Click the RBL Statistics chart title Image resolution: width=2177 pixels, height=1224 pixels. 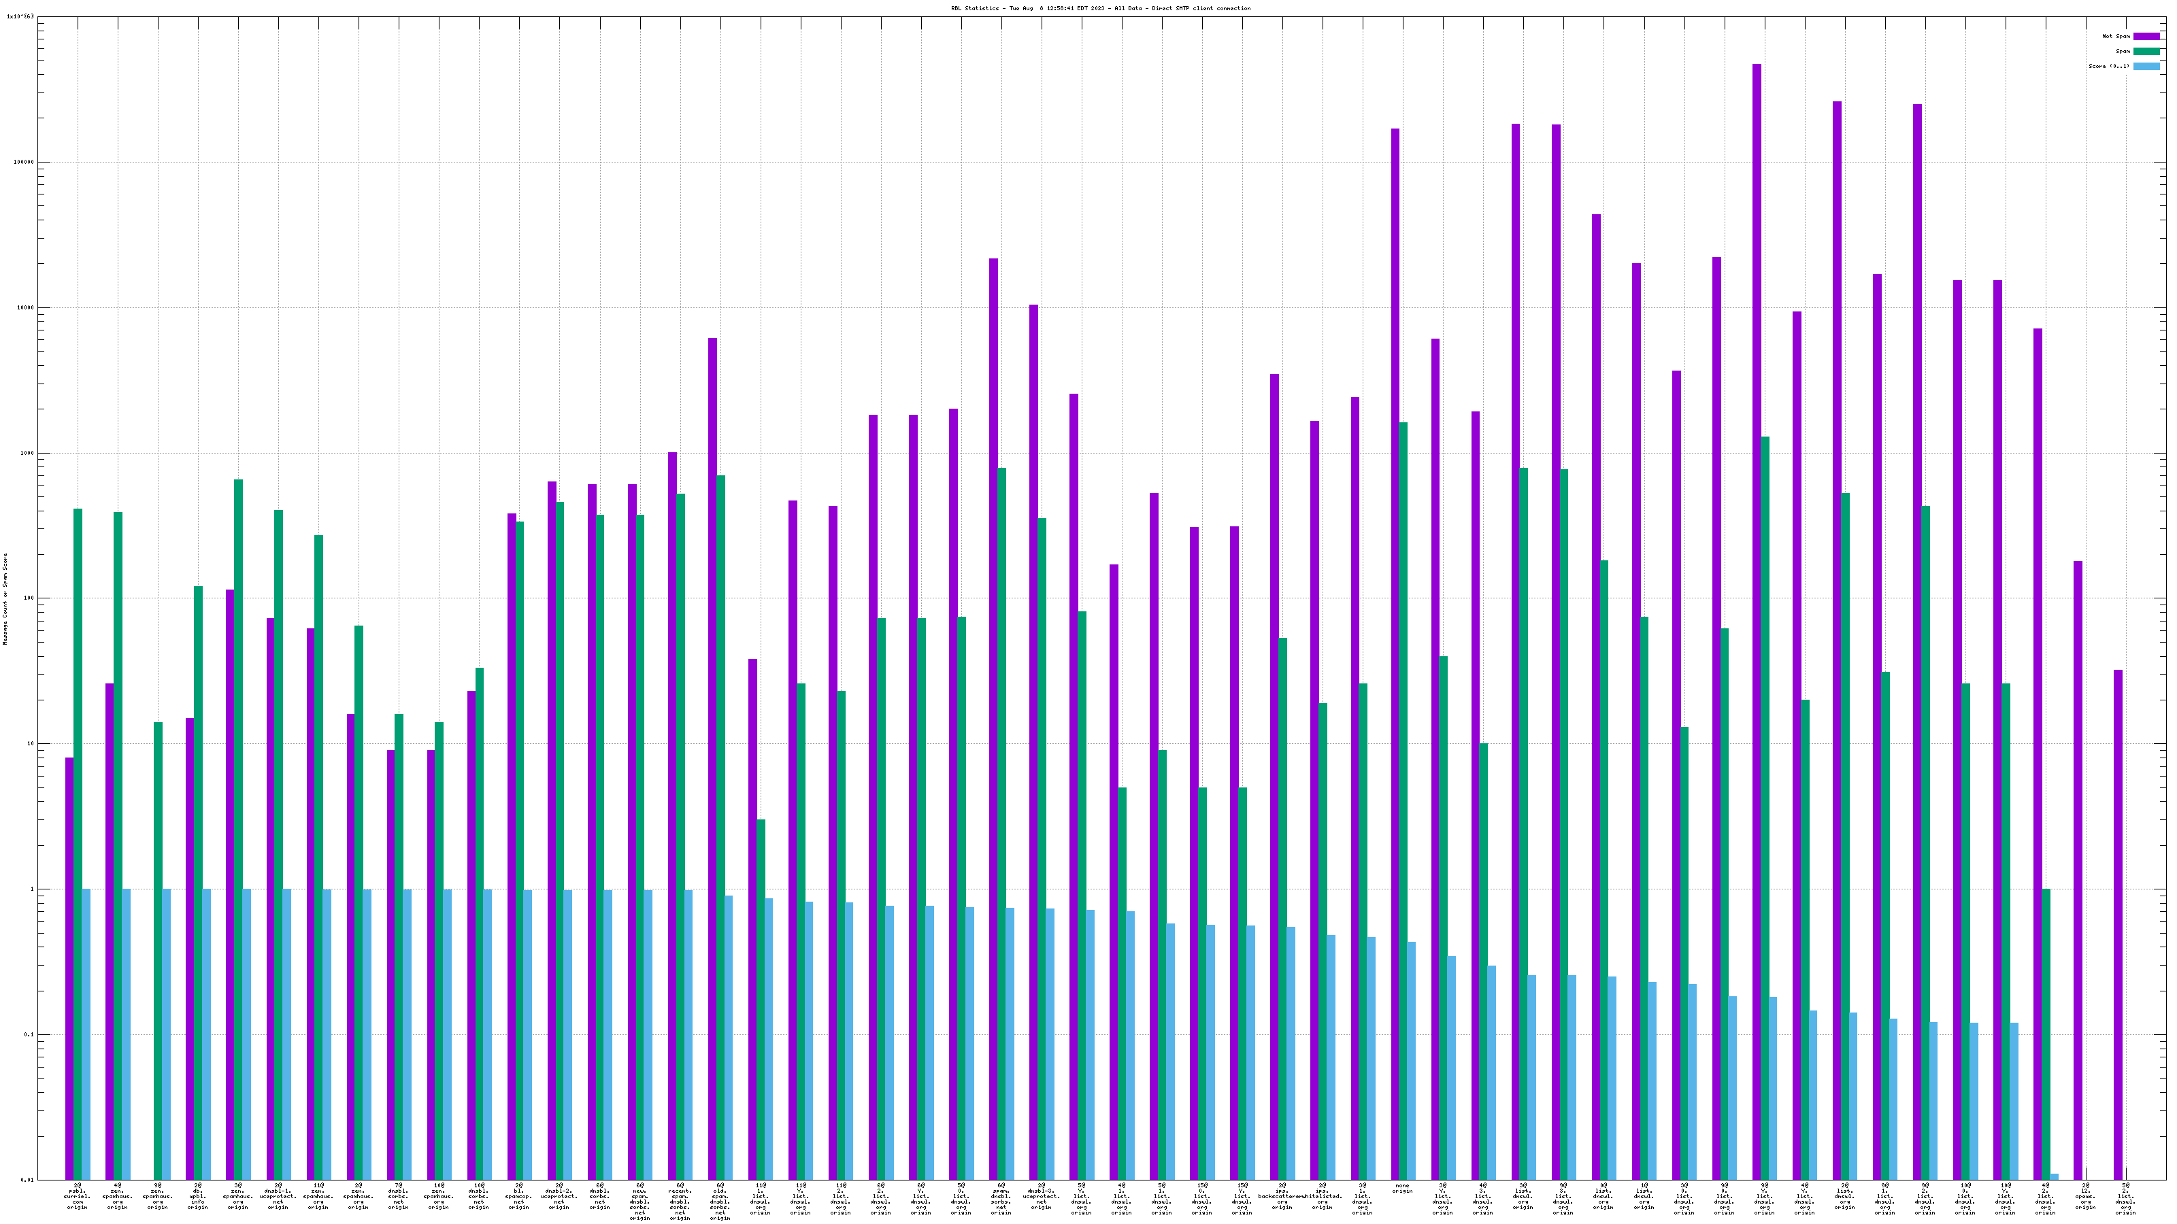[x=1100, y=8]
